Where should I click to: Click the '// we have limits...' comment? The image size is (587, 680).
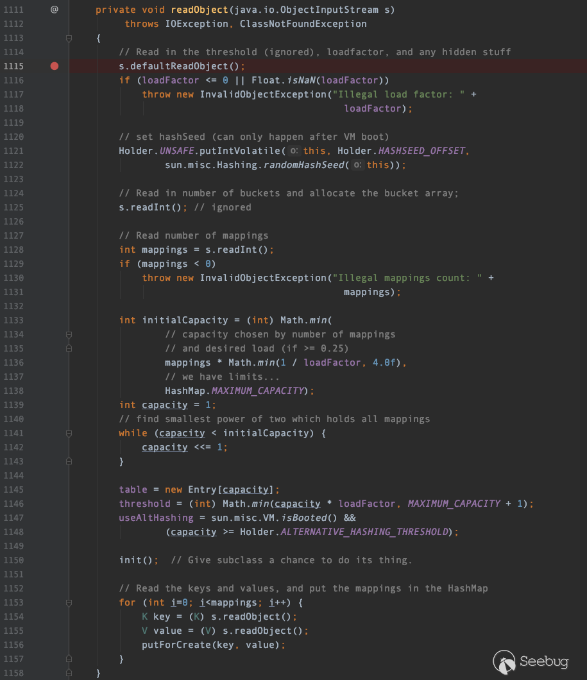click(223, 377)
